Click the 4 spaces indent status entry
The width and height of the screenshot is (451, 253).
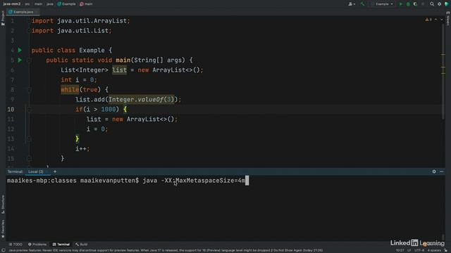point(434,250)
